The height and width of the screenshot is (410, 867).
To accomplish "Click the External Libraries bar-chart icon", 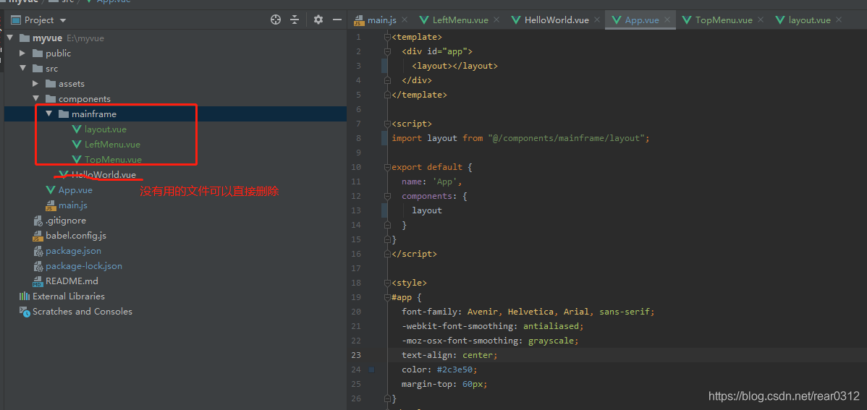I will [x=25, y=296].
